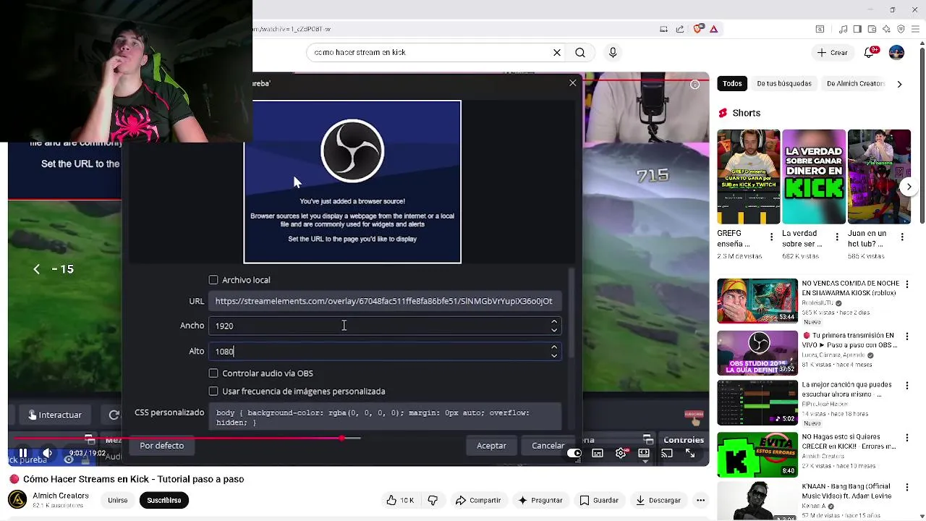Click the Suscribirse button
This screenshot has width=926, height=521.
point(164,500)
